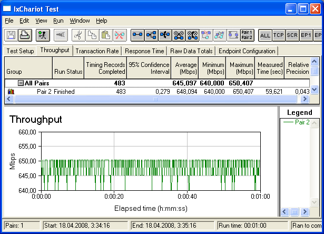
Task: Toggle the TCP group filter button
Action: [x=279, y=35]
